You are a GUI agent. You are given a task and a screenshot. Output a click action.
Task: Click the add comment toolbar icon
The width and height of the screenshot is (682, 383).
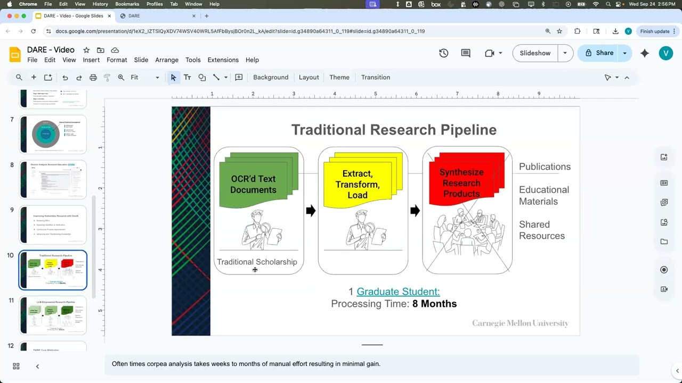tap(239, 77)
